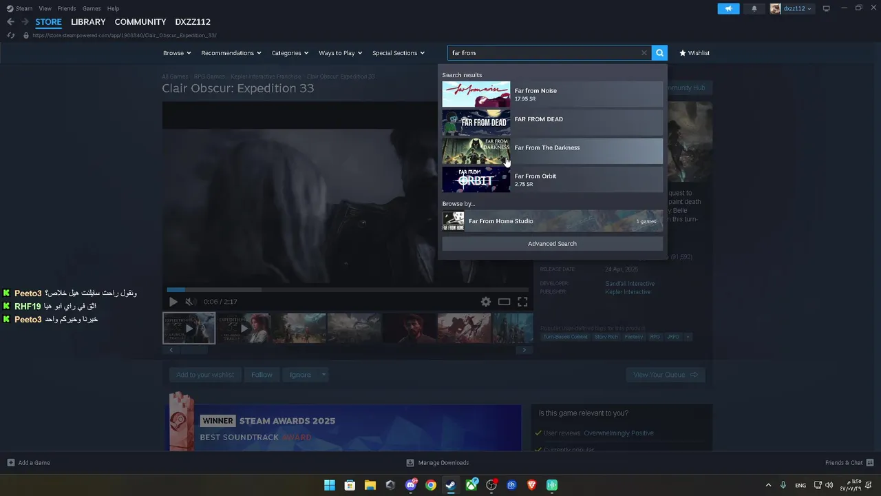Seek on the video progress bar
Viewport: 881px width, 496px height.
[348, 290]
